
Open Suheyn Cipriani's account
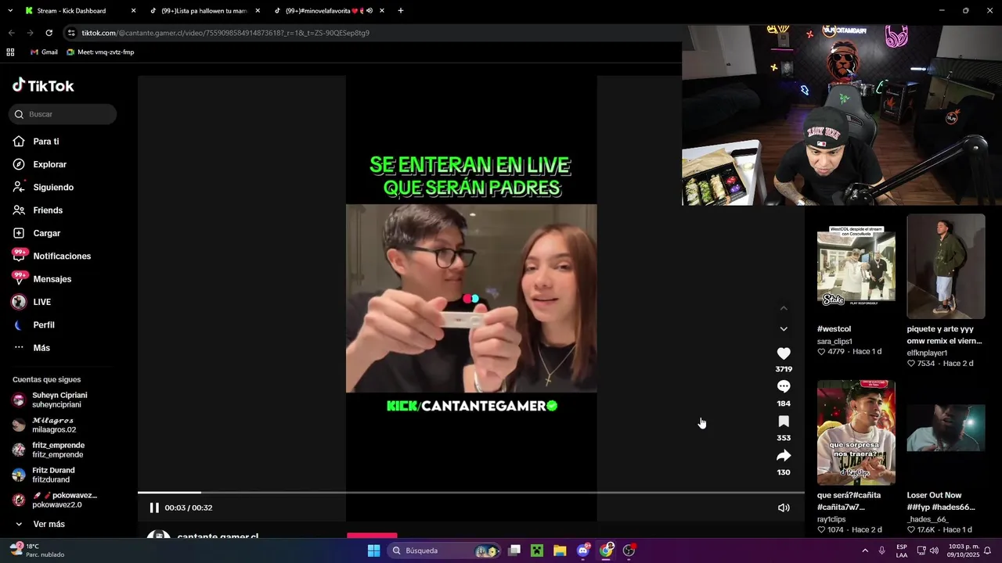coord(59,400)
